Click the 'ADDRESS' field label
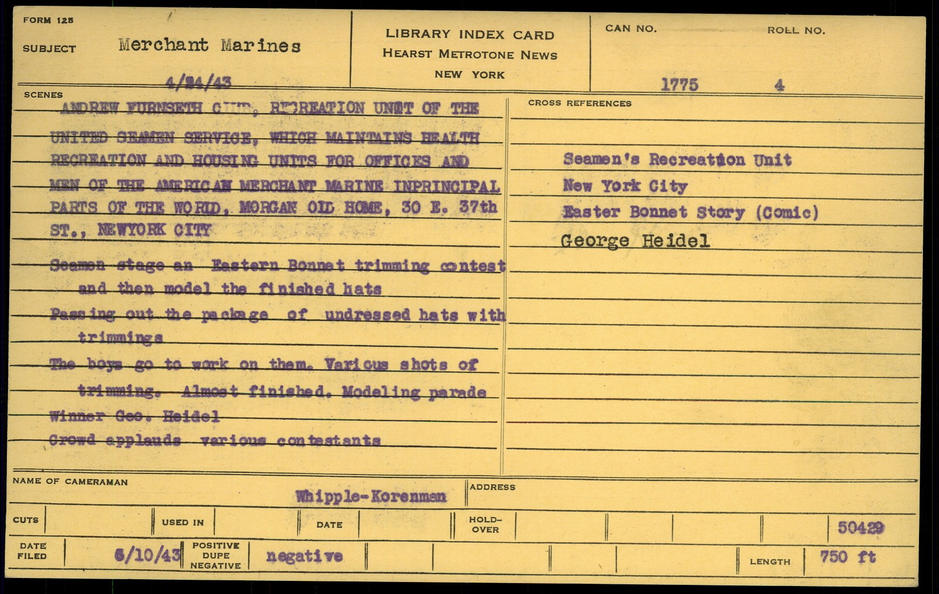Image resolution: width=939 pixels, height=594 pixels. 492,487
